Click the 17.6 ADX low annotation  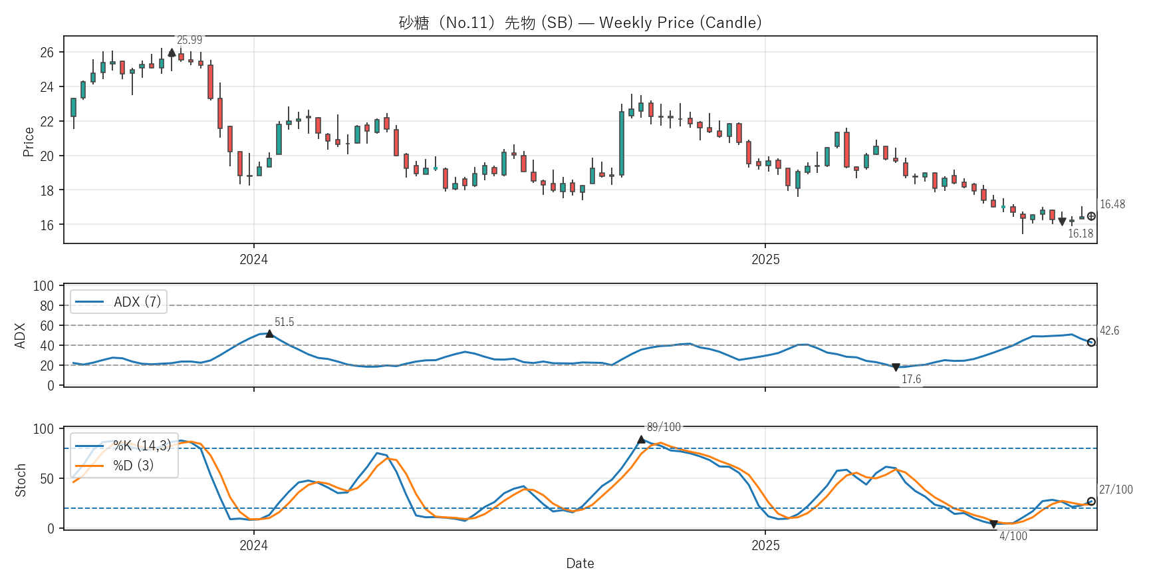tap(911, 380)
